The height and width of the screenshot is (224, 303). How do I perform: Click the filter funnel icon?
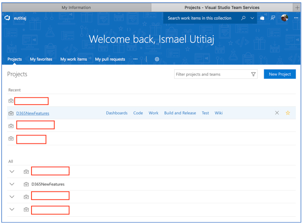pos(253,74)
